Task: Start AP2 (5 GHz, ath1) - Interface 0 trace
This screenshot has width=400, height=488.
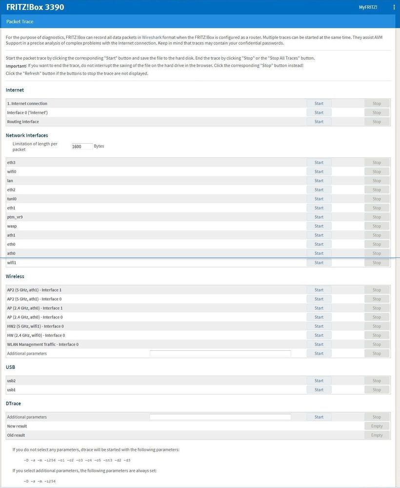Action: click(319, 299)
